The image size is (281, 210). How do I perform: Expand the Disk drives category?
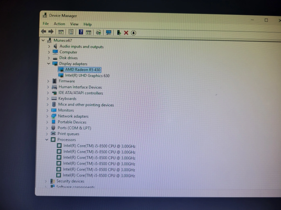pyautogui.click(x=49, y=58)
